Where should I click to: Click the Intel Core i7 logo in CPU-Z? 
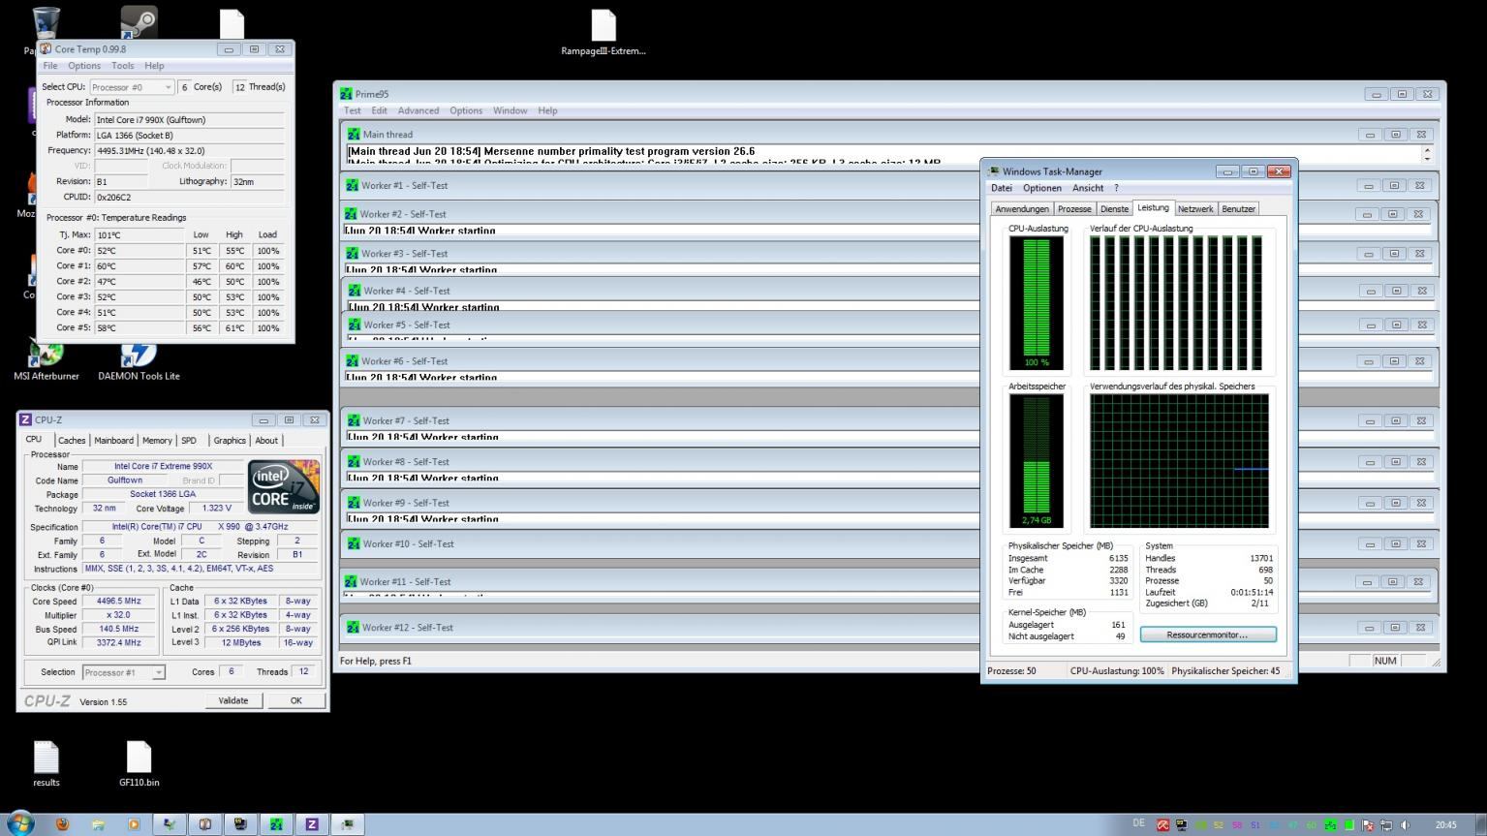coord(283,487)
